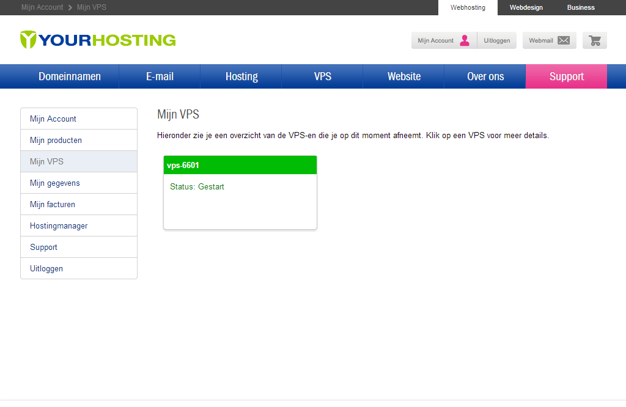The height and width of the screenshot is (407, 626).
Task: Switch to the Webdesign tab
Action: tap(526, 7)
